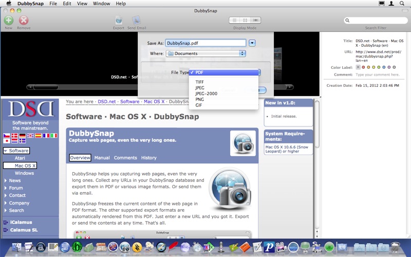Switch Display Mode to cover flow view

tap(255, 20)
